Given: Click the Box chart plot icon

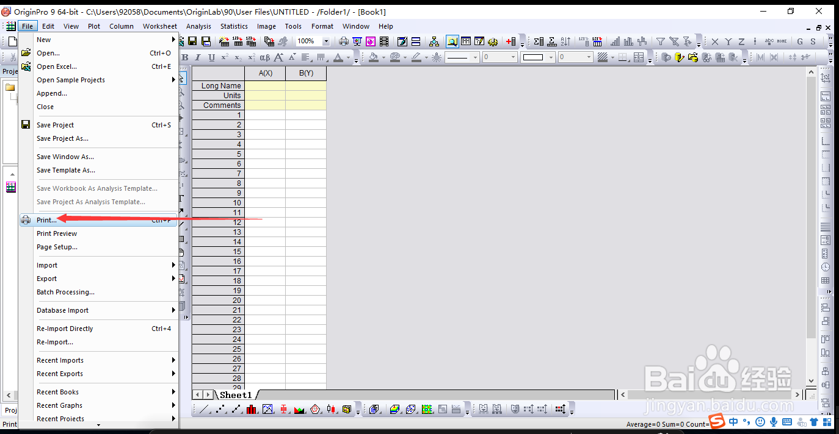Looking at the screenshot, I should click(x=284, y=410).
